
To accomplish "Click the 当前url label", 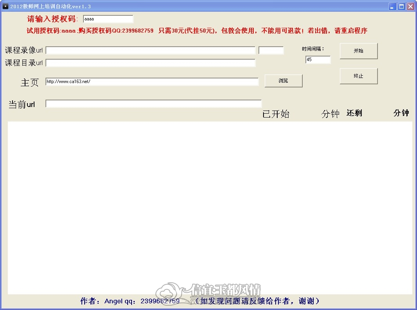I will click(22, 104).
